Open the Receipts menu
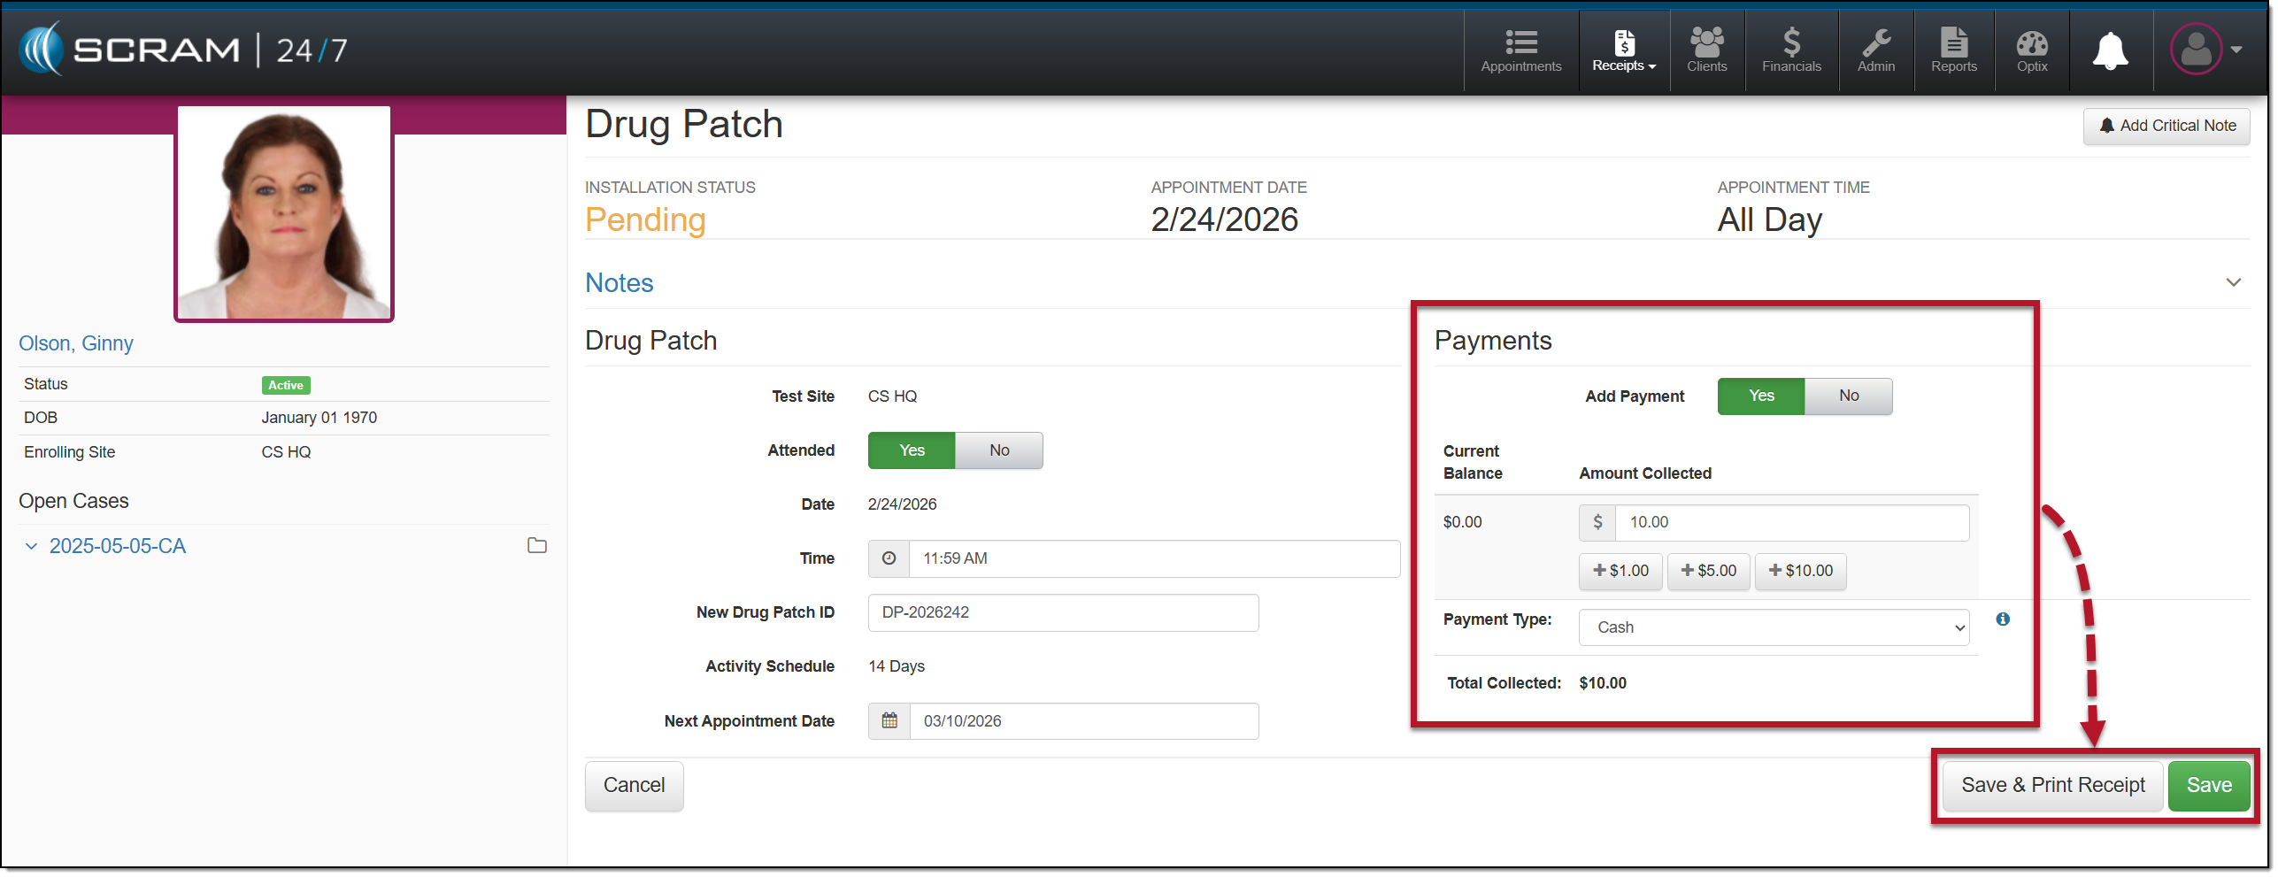Screen dimensions: 2278x877 (1623, 50)
